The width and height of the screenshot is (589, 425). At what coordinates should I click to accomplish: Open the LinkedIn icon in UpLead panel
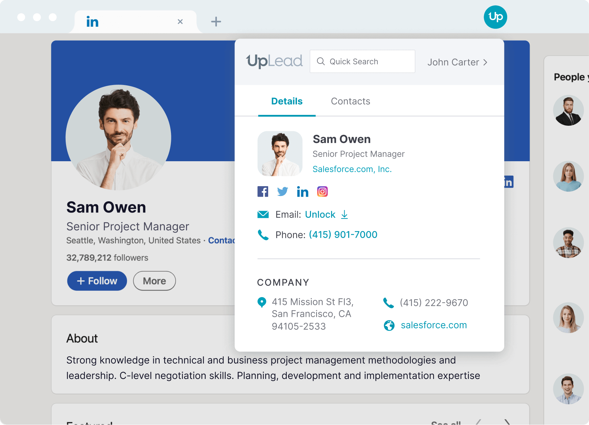(302, 192)
